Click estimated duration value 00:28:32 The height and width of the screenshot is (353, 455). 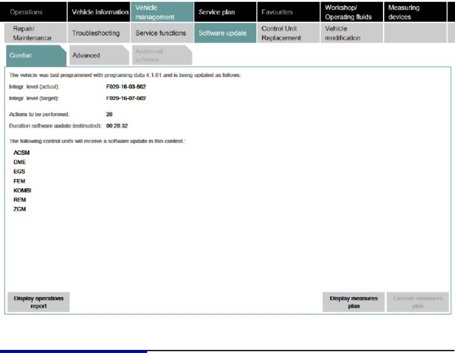pyautogui.click(x=117, y=126)
